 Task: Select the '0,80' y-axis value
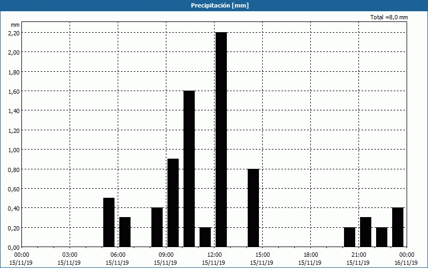pos(15,169)
